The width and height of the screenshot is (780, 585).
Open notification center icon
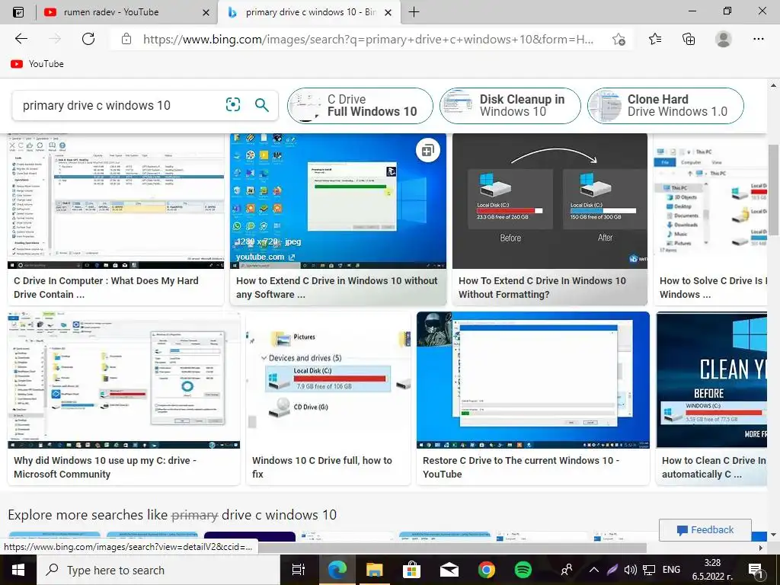tap(756, 571)
